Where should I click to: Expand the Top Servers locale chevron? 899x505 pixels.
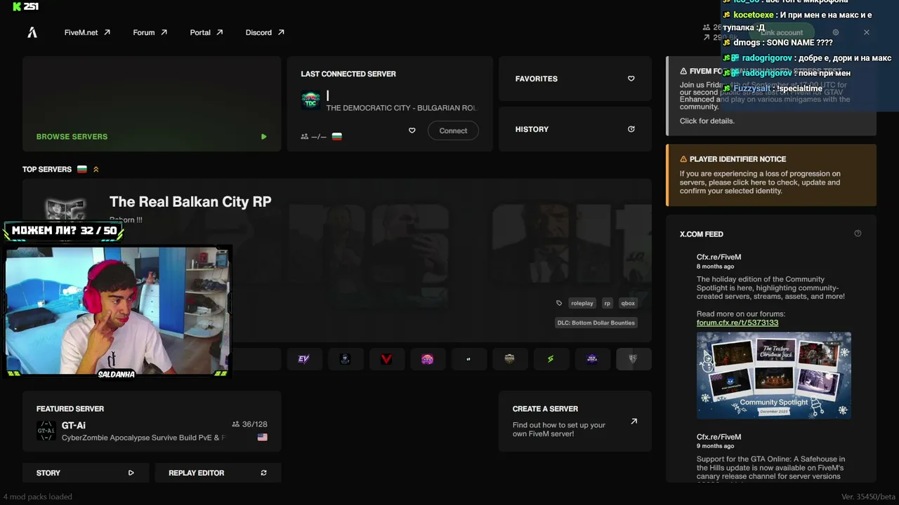96,169
